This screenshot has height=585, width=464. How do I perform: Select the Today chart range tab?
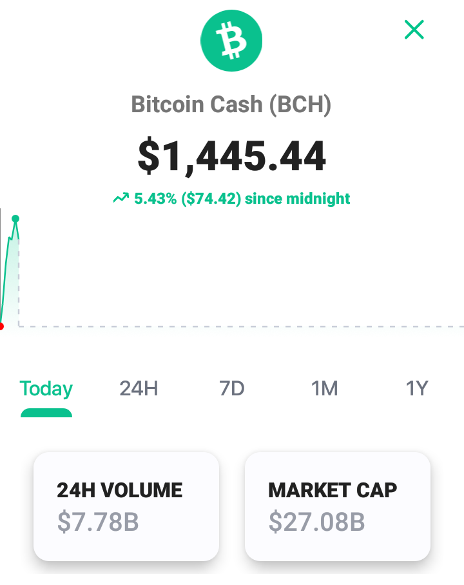46,389
